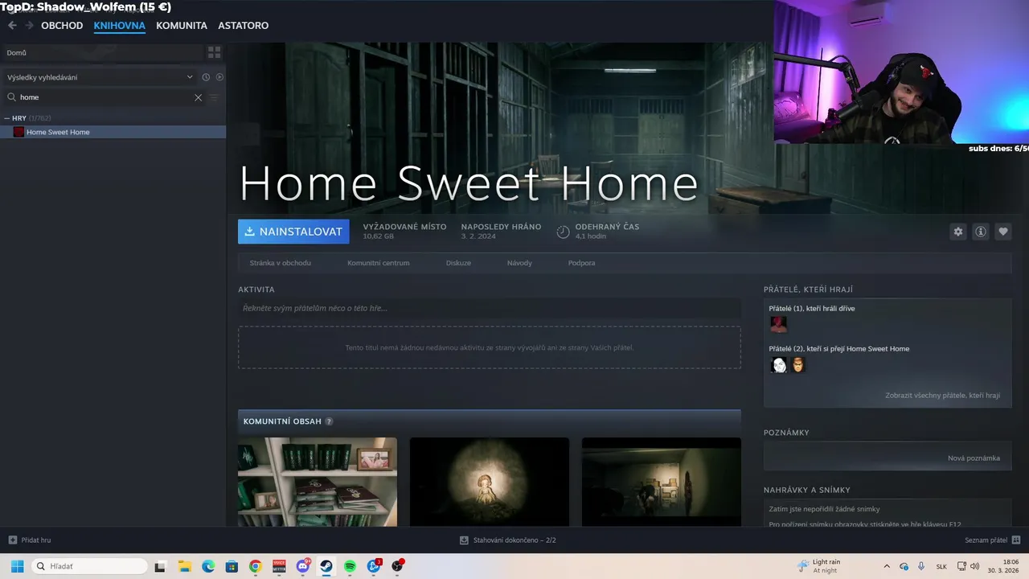Screen dimensions: 1029x579
Task: Open Task View on the taskbar
Action: pyautogui.click(x=161, y=566)
